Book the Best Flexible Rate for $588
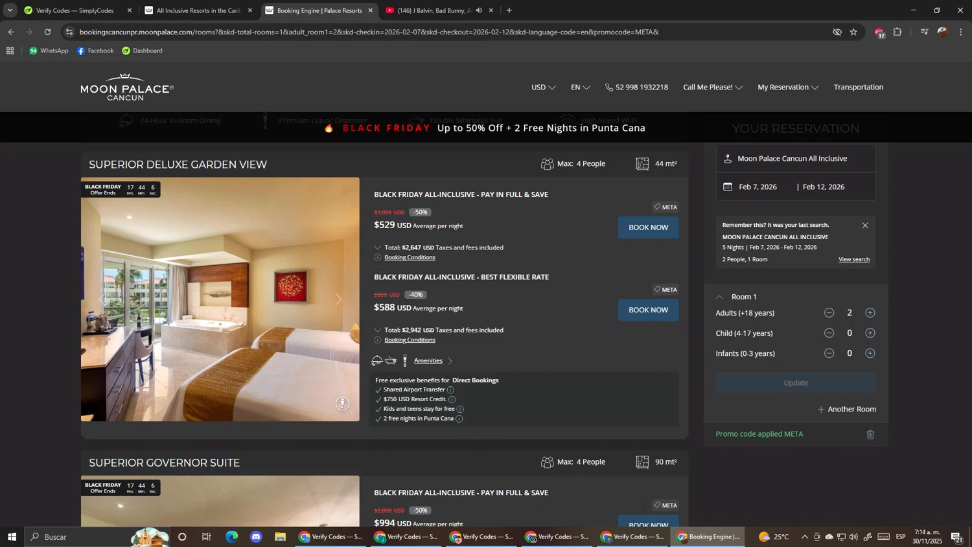Image resolution: width=972 pixels, height=547 pixels. click(648, 310)
